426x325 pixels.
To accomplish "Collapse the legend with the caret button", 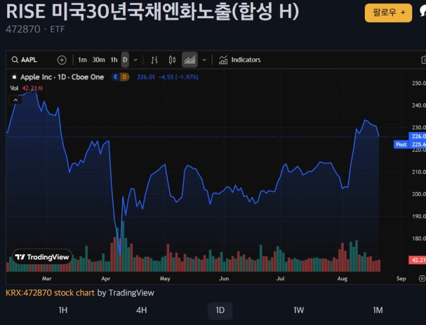I will click(x=15, y=100).
